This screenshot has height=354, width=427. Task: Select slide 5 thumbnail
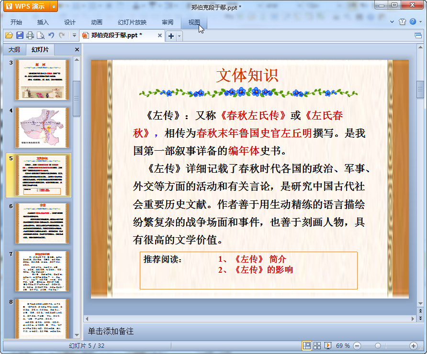tap(42, 176)
